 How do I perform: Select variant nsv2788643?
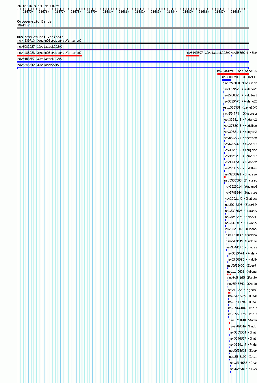click(x=240, y=126)
